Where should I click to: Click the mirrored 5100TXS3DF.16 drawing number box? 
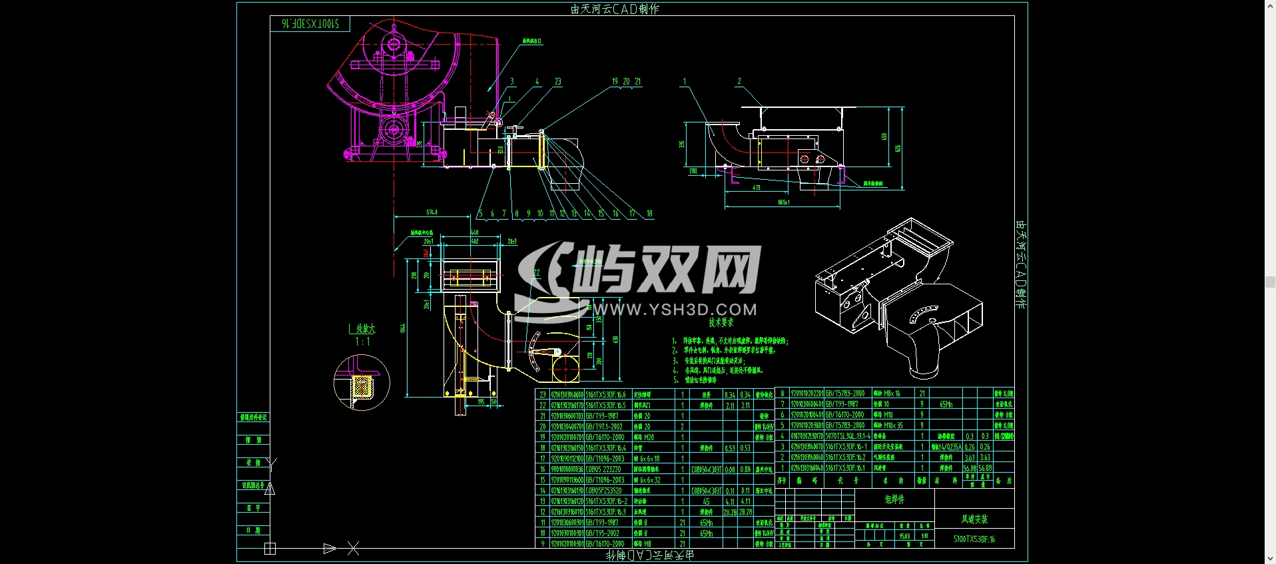coord(310,23)
